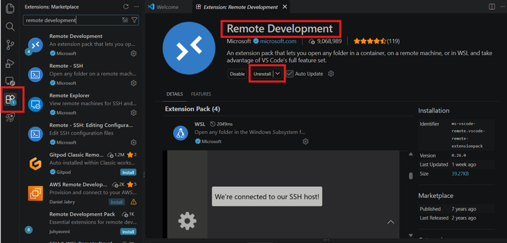Click the extensions search field
Image resolution: width=507 pixels, height=243 pixels.
[x=73, y=20]
